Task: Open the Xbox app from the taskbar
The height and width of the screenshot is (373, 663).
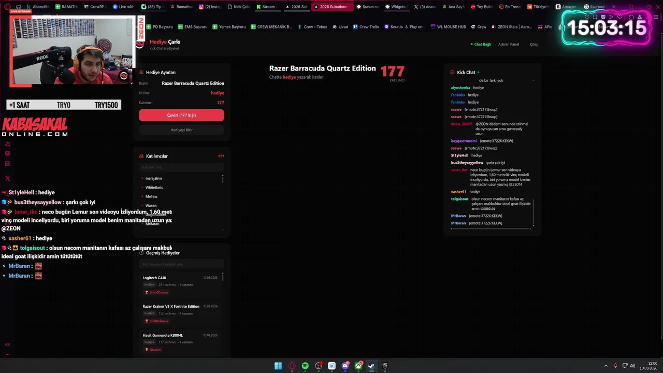Action: 358,366
